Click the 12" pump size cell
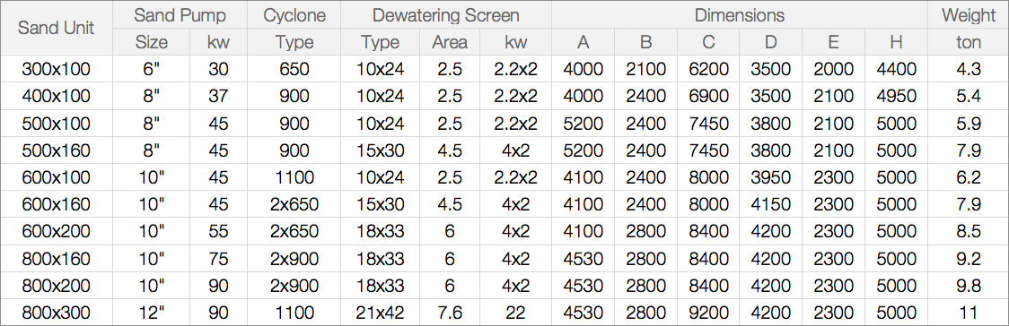Screen dimensions: 1009x326 (151, 313)
